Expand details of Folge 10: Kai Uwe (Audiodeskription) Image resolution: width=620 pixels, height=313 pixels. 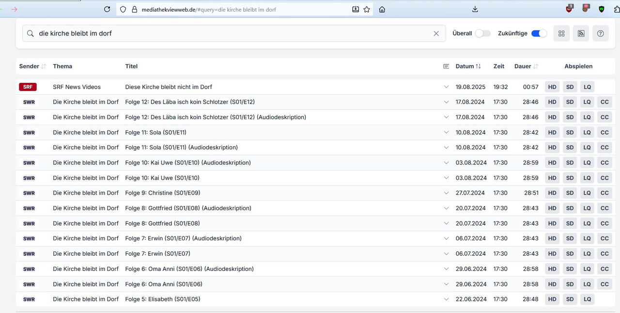446,163
